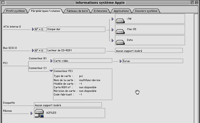Click the Connecteur B1 label
This screenshot has height=123, width=200.
coord(38,58)
